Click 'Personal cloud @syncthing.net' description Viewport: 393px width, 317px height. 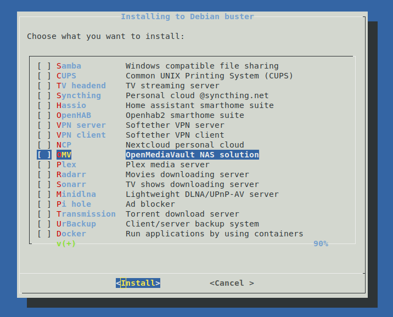(x=197, y=95)
